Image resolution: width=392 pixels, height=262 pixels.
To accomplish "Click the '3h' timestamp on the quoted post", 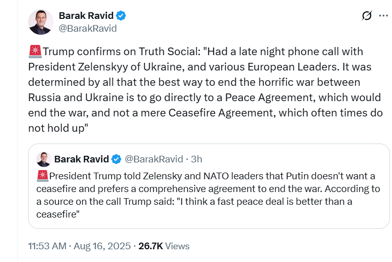I will pos(196,159).
